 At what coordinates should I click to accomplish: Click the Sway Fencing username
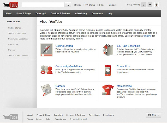134,5
